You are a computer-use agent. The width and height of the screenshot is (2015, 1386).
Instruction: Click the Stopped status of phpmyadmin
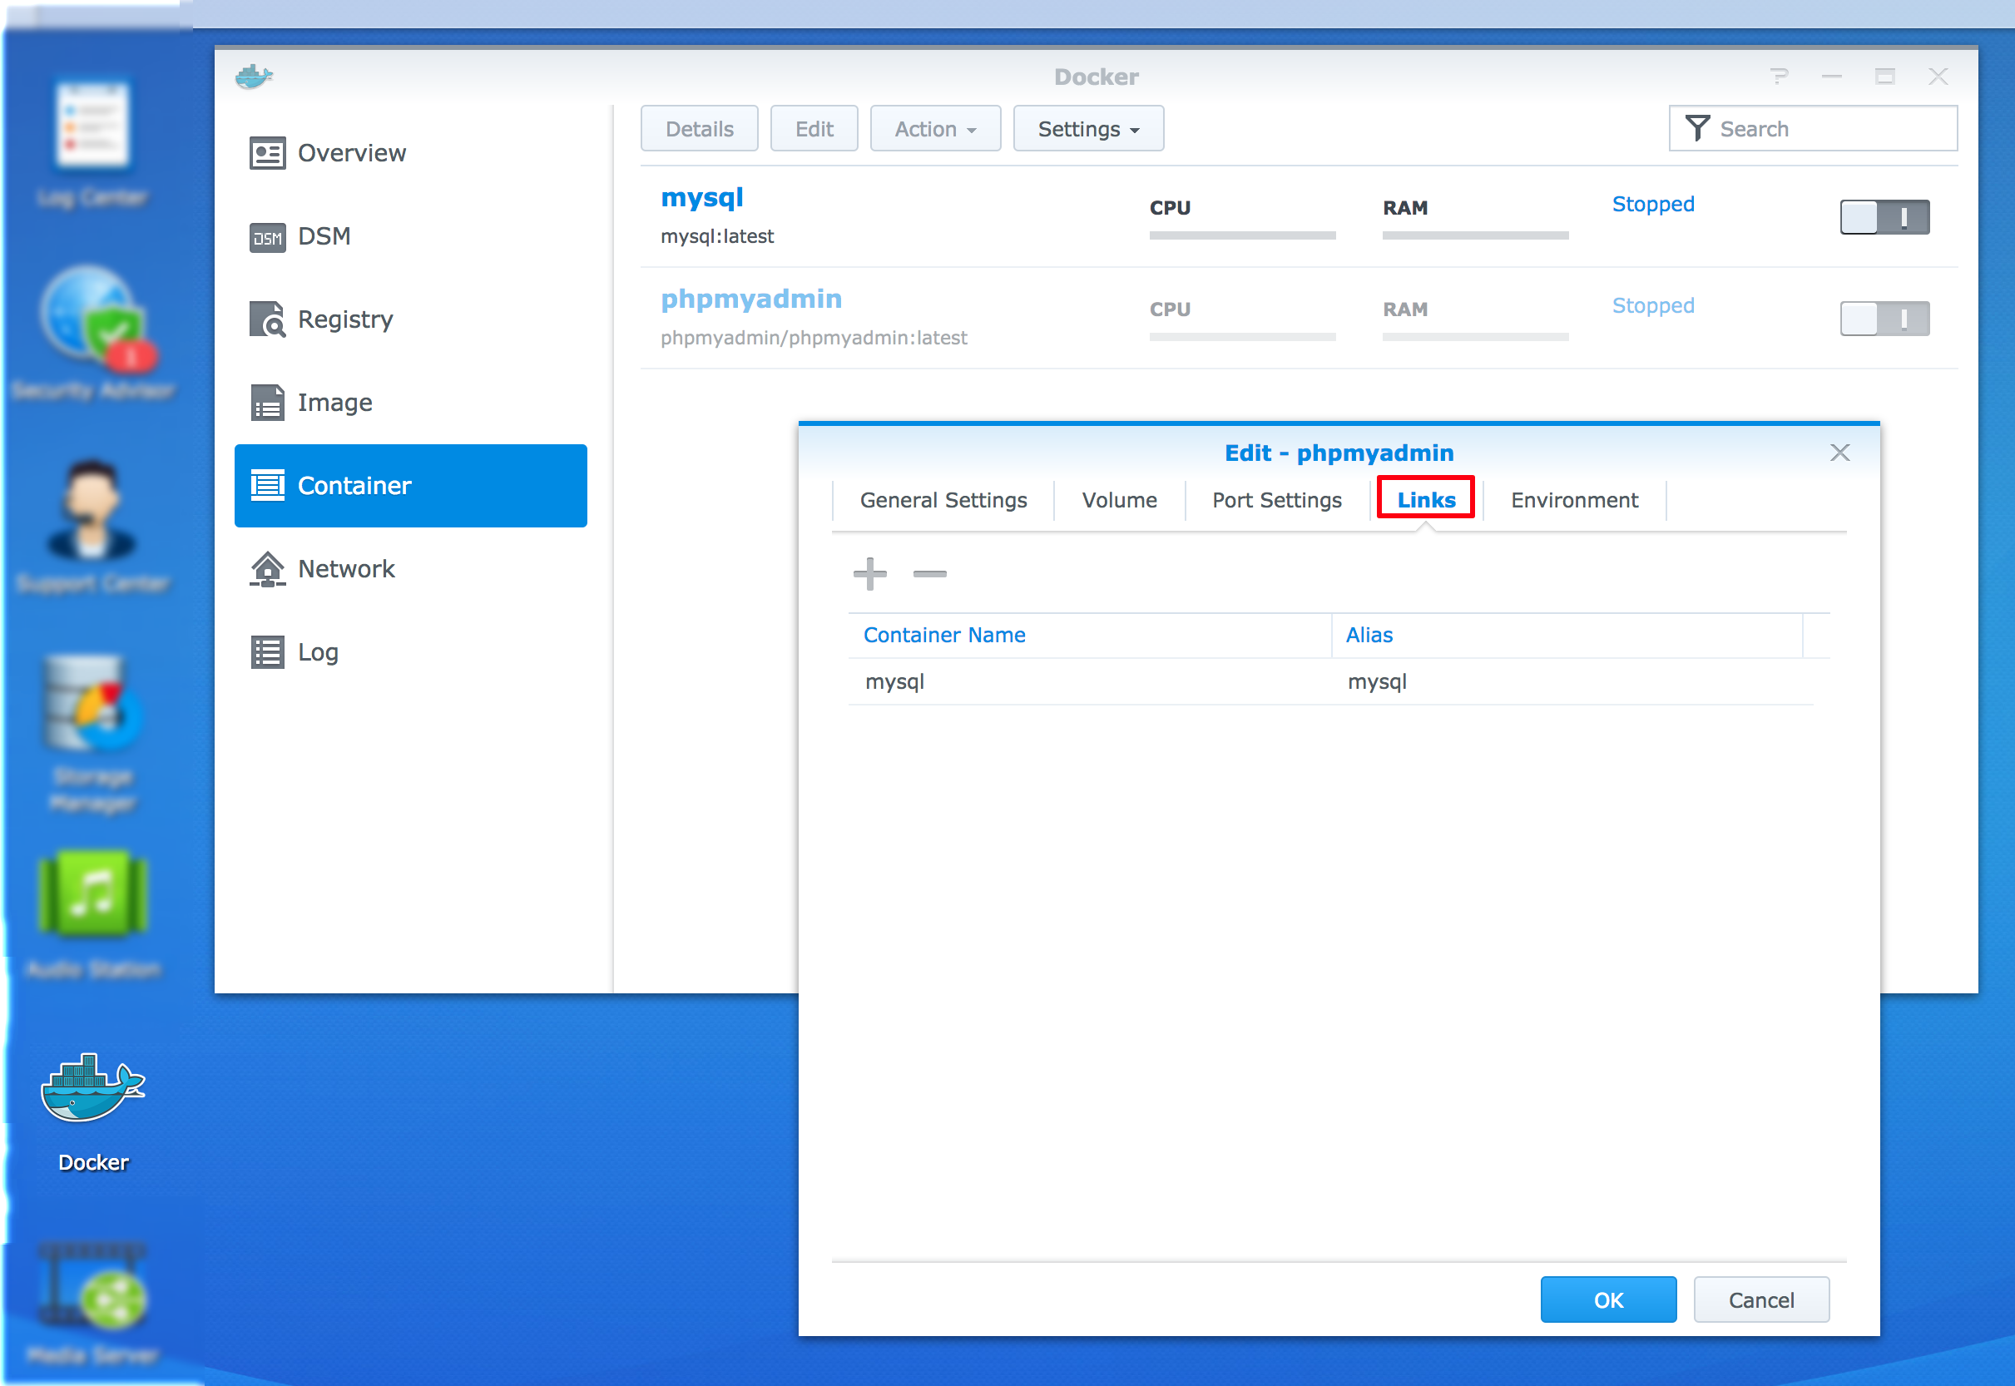tap(1653, 305)
